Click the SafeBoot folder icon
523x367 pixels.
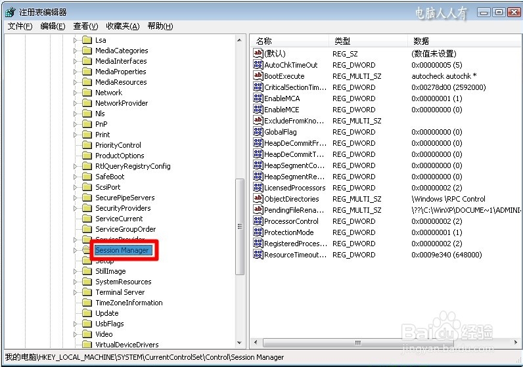[x=87, y=177]
